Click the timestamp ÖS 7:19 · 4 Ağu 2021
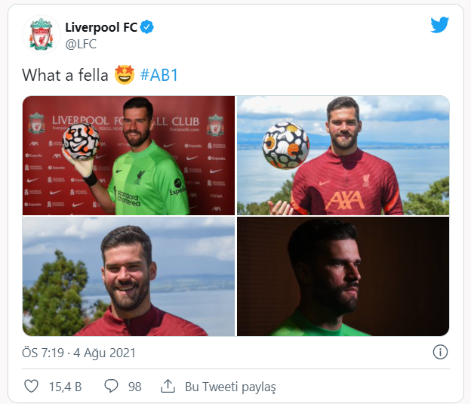 pyautogui.click(x=79, y=353)
